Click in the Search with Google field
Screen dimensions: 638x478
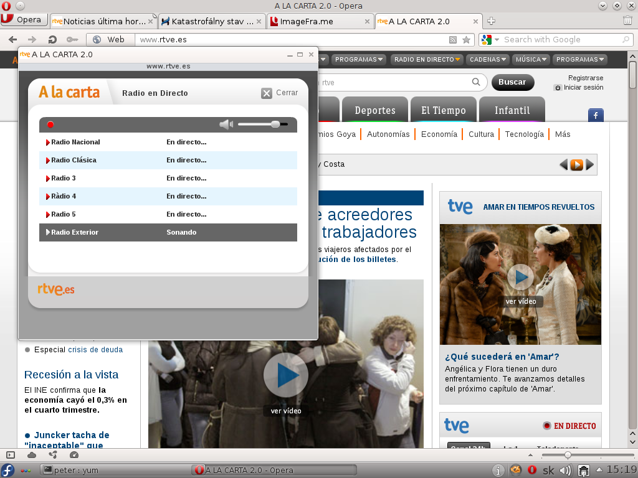[561, 39]
